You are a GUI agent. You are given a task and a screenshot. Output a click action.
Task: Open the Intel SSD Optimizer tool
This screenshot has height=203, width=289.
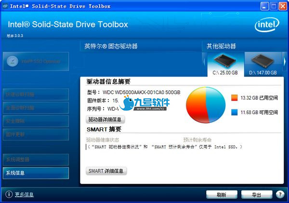[x=36, y=61]
